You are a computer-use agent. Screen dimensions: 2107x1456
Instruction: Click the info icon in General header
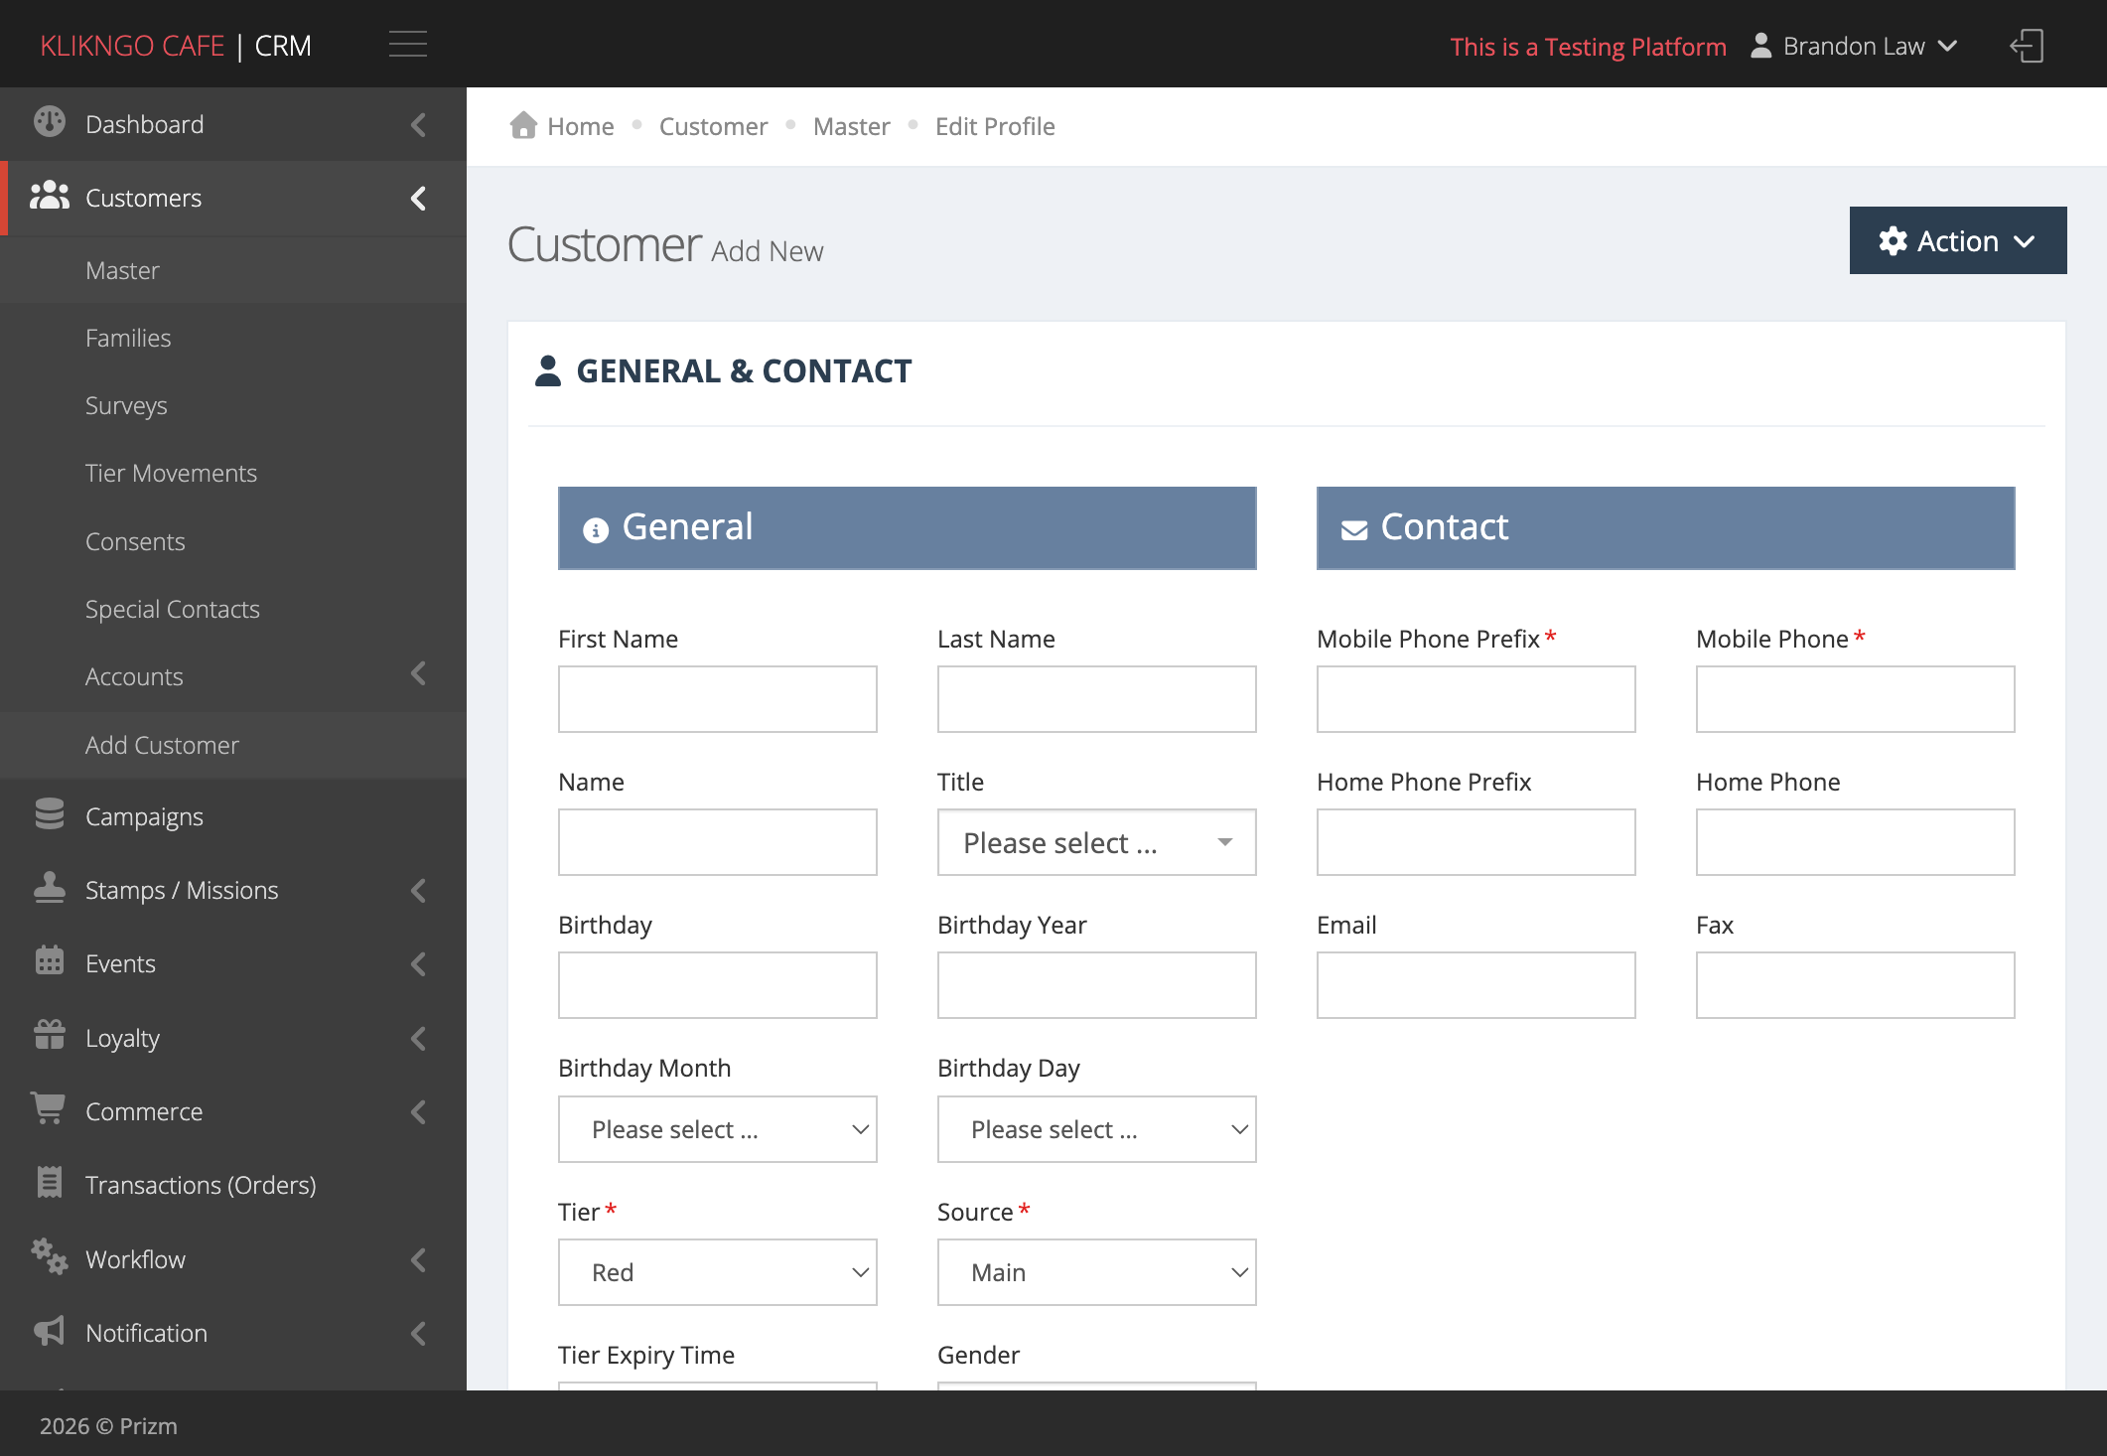click(x=596, y=530)
